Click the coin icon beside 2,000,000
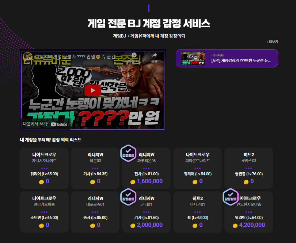The width and height of the screenshot is (296, 243). pos(133,226)
